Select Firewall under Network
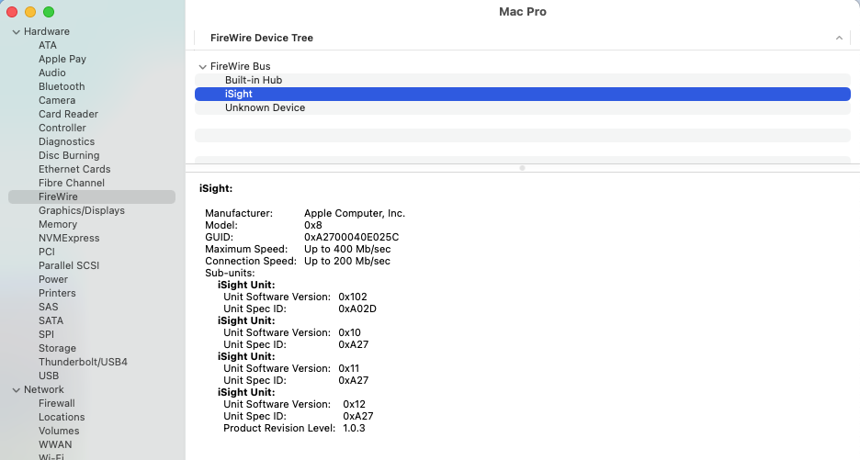 coord(56,403)
